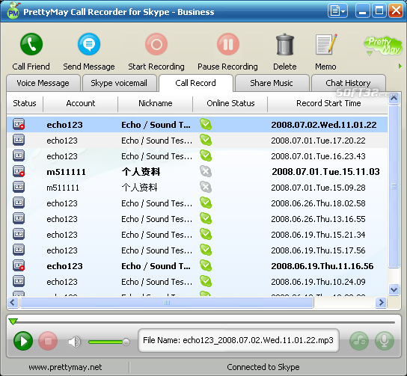Click the Echo / Sound T... nickname in the top row
The height and width of the screenshot is (376, 407).
click(156, 125)
